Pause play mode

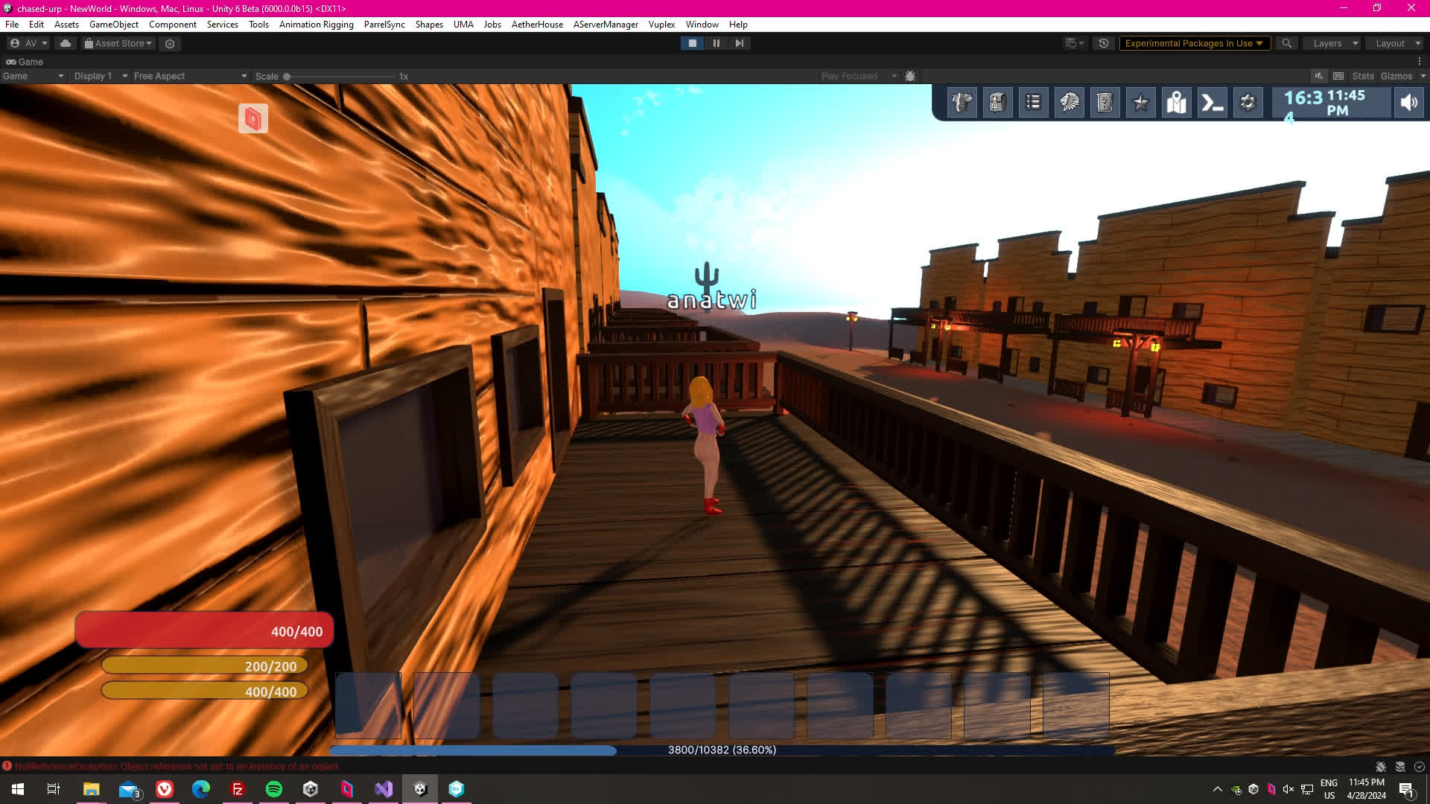coord(716,43)
